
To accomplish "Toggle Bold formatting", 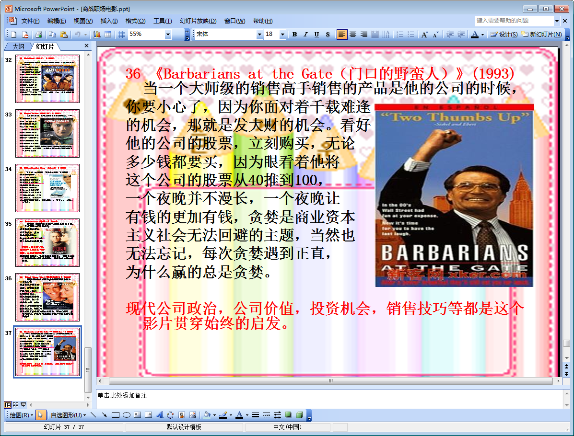I will (294, 34).
